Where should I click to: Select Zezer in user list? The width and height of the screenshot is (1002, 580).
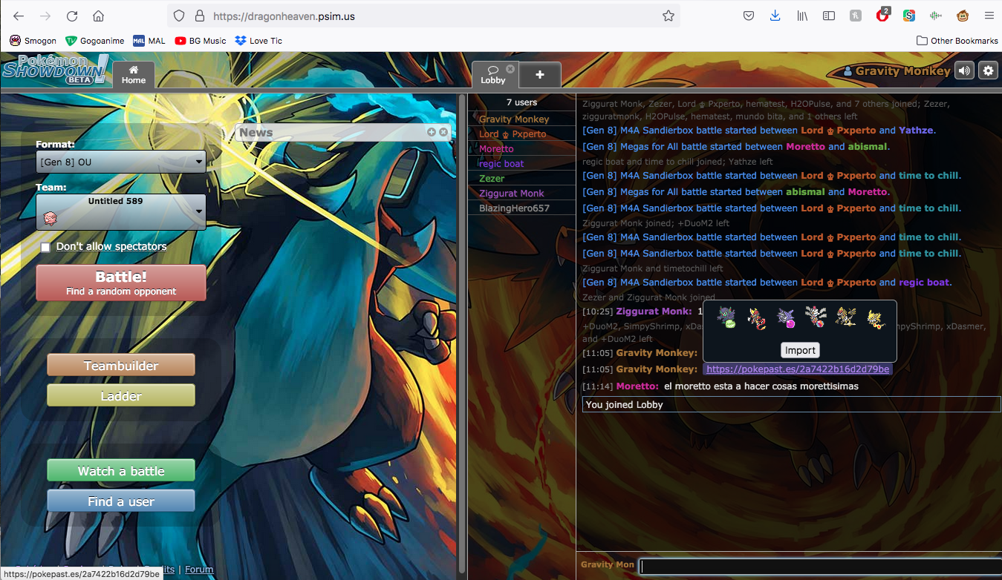[x=521, y=179]
